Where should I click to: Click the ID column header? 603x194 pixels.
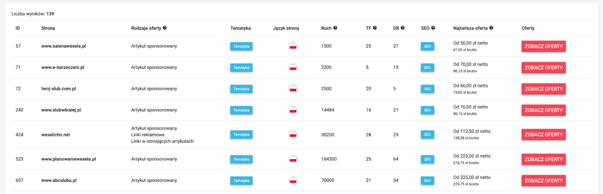[18, 28]
